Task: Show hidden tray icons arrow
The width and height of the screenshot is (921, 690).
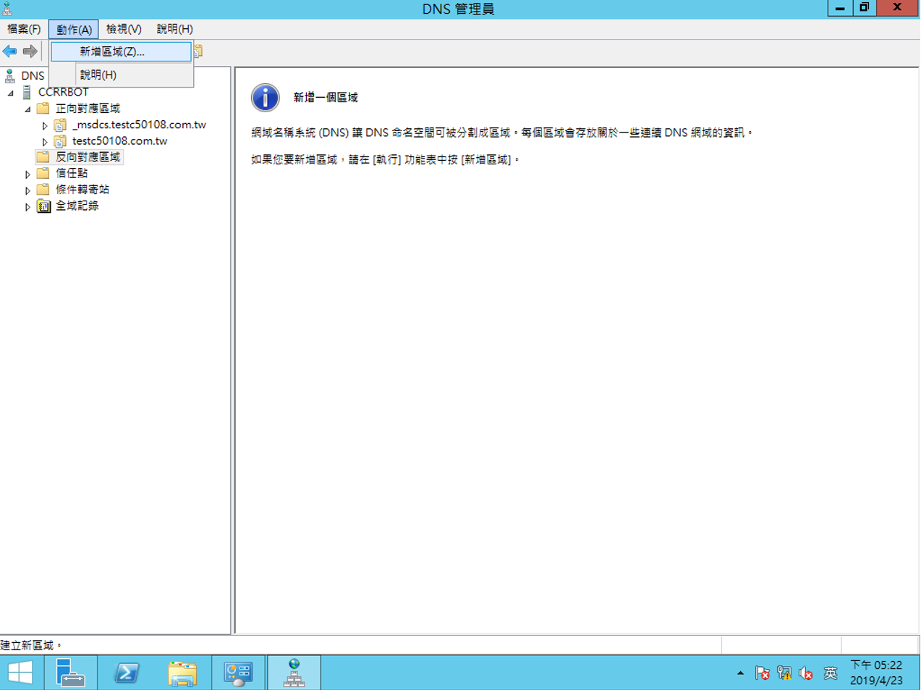Action: [x=740, y=673]
